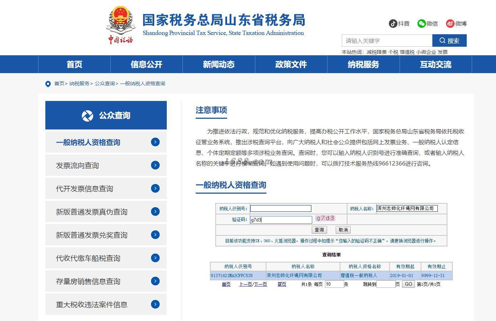Click the arrow beside 代开发票信息查询
The width and height of the screenshot is (496, 321).
tap(155, 188)
